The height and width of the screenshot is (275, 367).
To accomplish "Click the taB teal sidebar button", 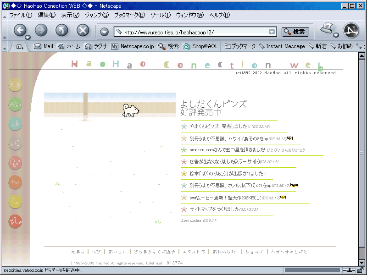I will [15, 124].
